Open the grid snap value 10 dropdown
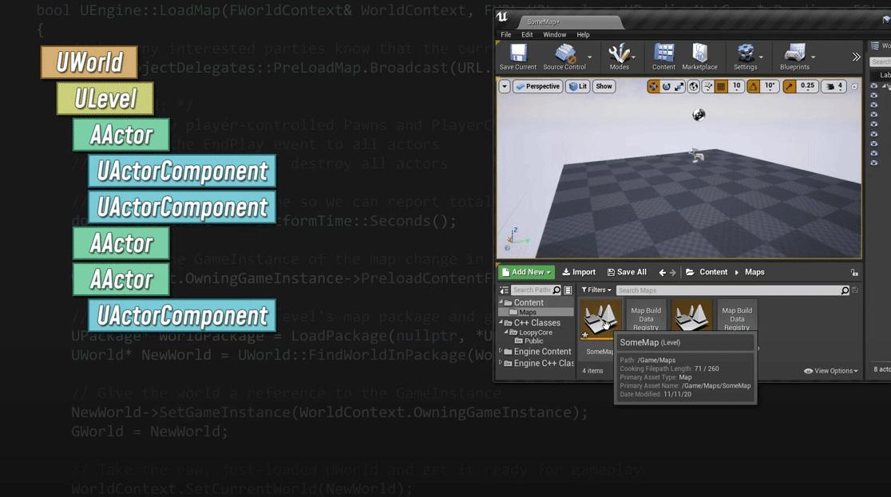Viewport: 891px width, 497px height. (736, 86)
